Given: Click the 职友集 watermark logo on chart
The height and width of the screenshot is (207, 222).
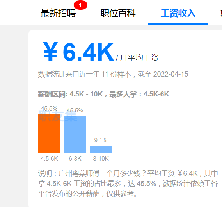Looking at the screenshot, I should (58, 116).
